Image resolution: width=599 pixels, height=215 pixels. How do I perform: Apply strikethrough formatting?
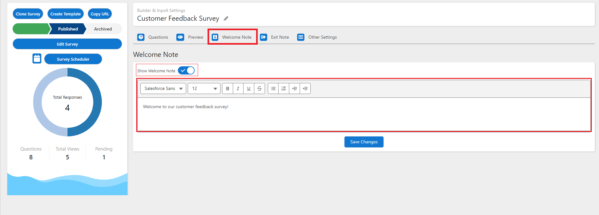259,89
